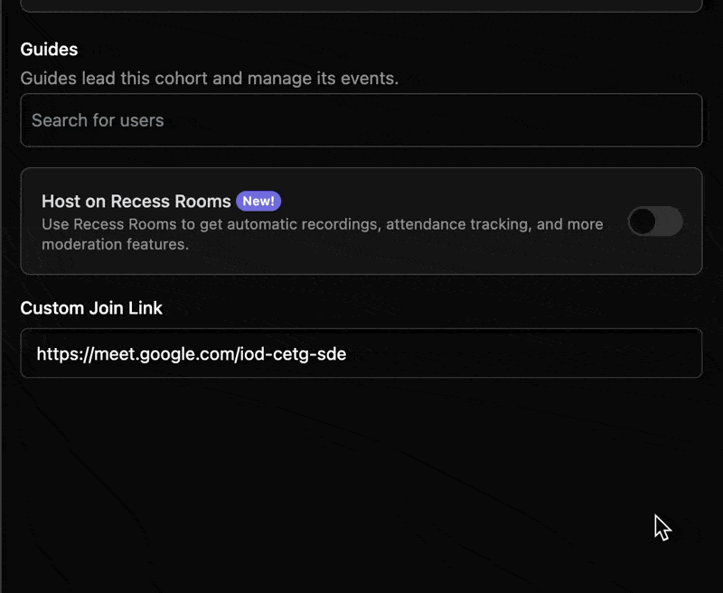Click the 'Search for users' placeholder text
This screenshot has height=593, width=723.
(98, 120)
